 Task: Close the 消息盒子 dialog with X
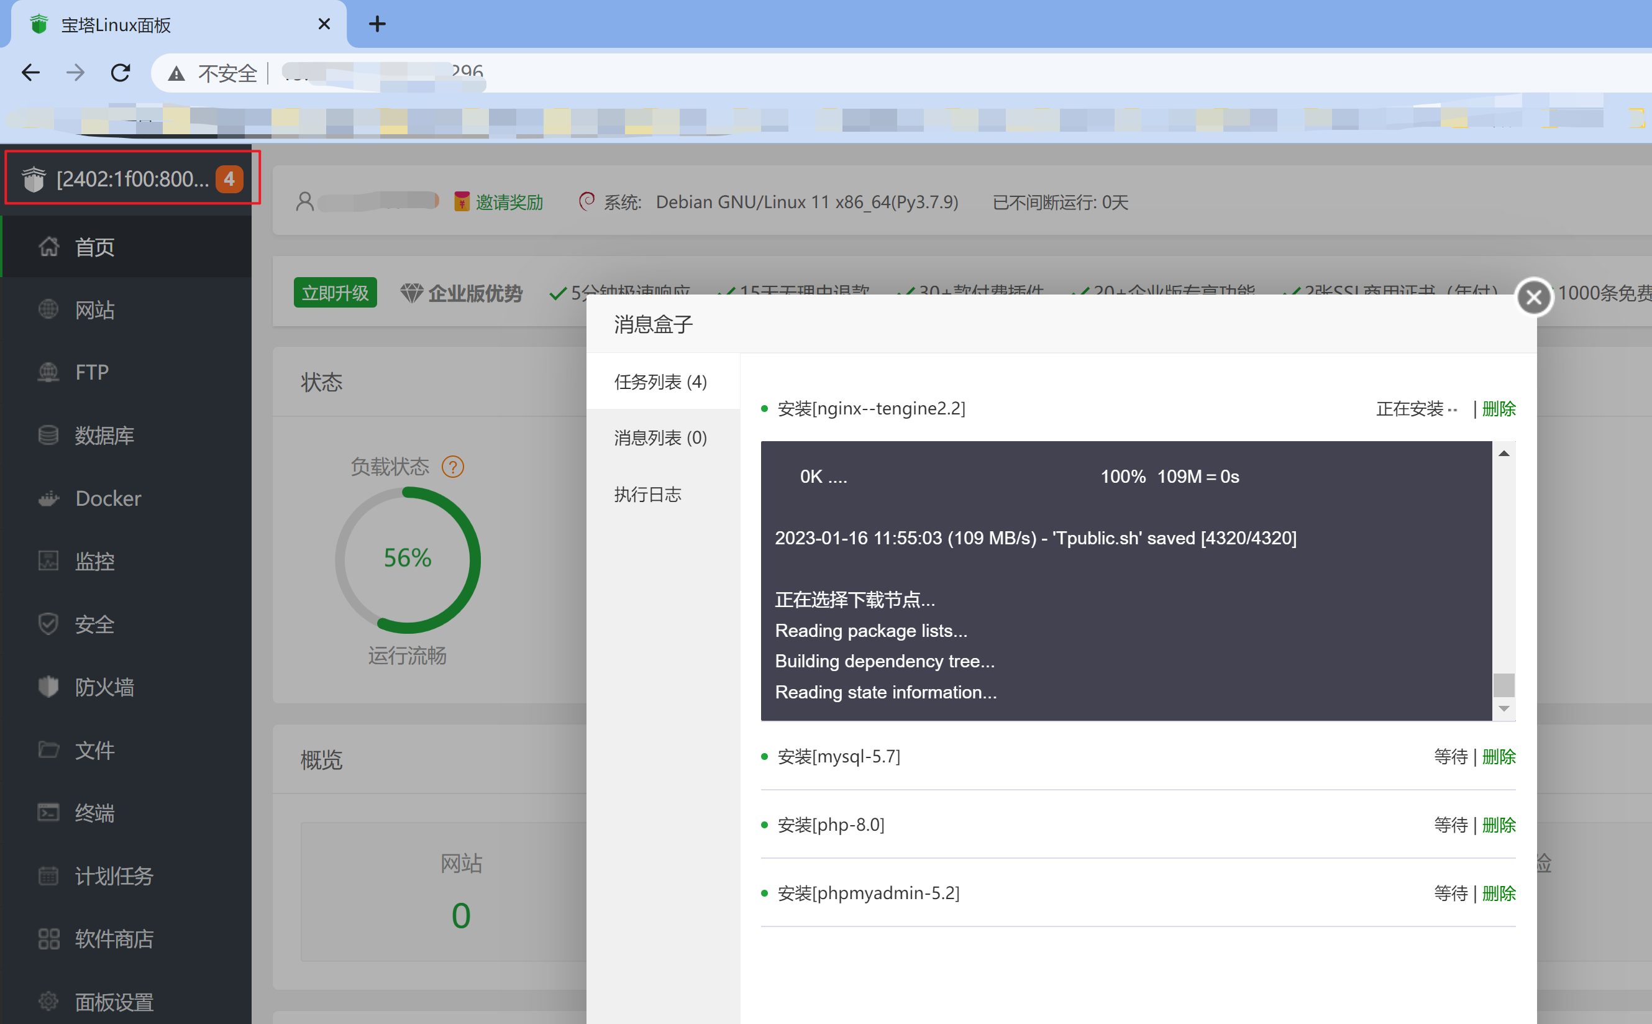(x=1534, y=297)
